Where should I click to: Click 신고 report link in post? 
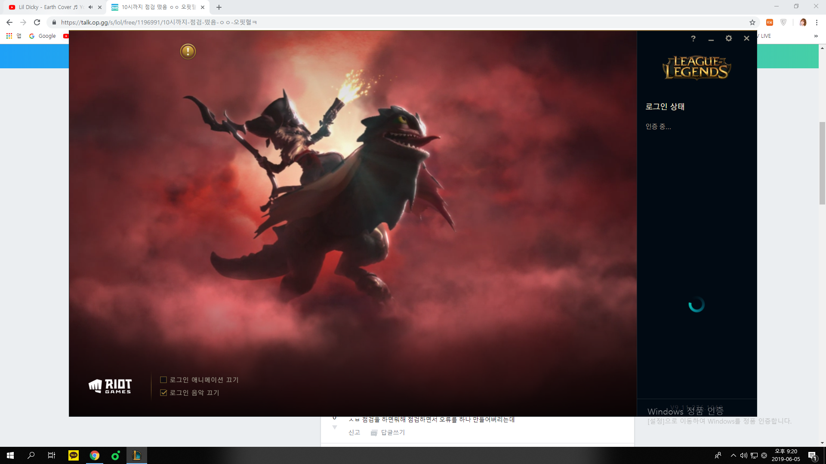pos(354,432)
